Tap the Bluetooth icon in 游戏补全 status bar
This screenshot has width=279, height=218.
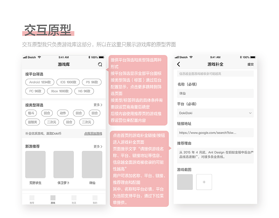(241, 57)
